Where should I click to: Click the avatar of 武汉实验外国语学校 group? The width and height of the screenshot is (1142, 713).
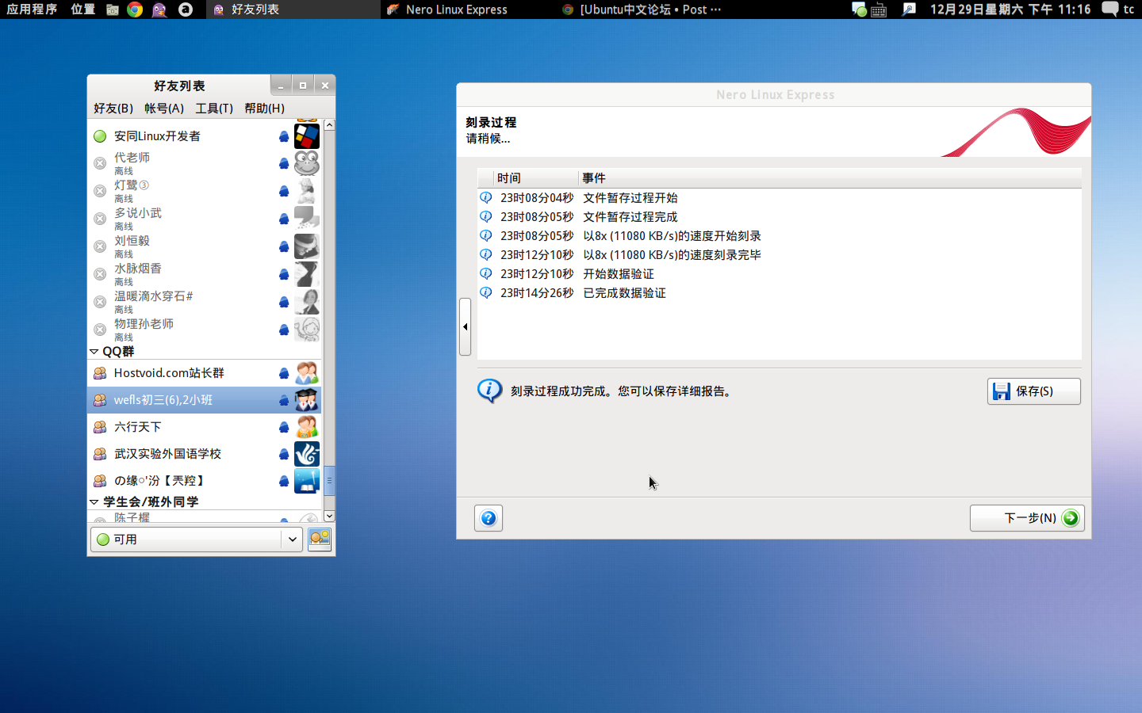[x=307, y=454]
